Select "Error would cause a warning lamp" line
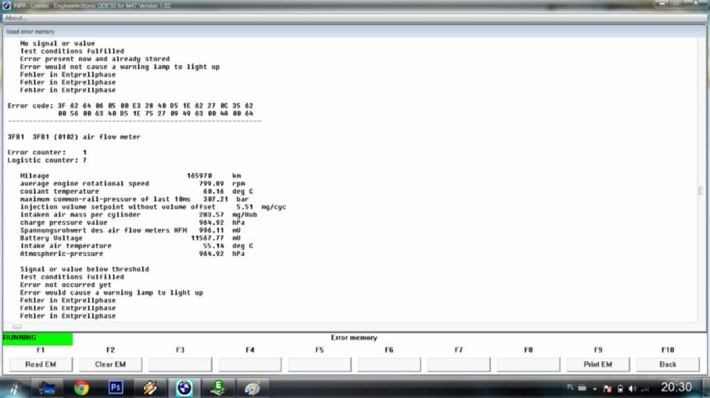710x398 pixels. coord(112,293)
